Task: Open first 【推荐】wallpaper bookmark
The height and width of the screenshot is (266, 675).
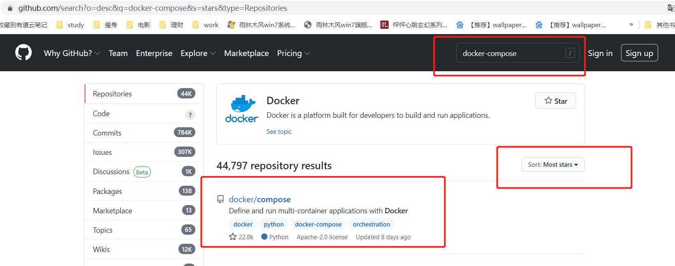Action: coord(491,25)
